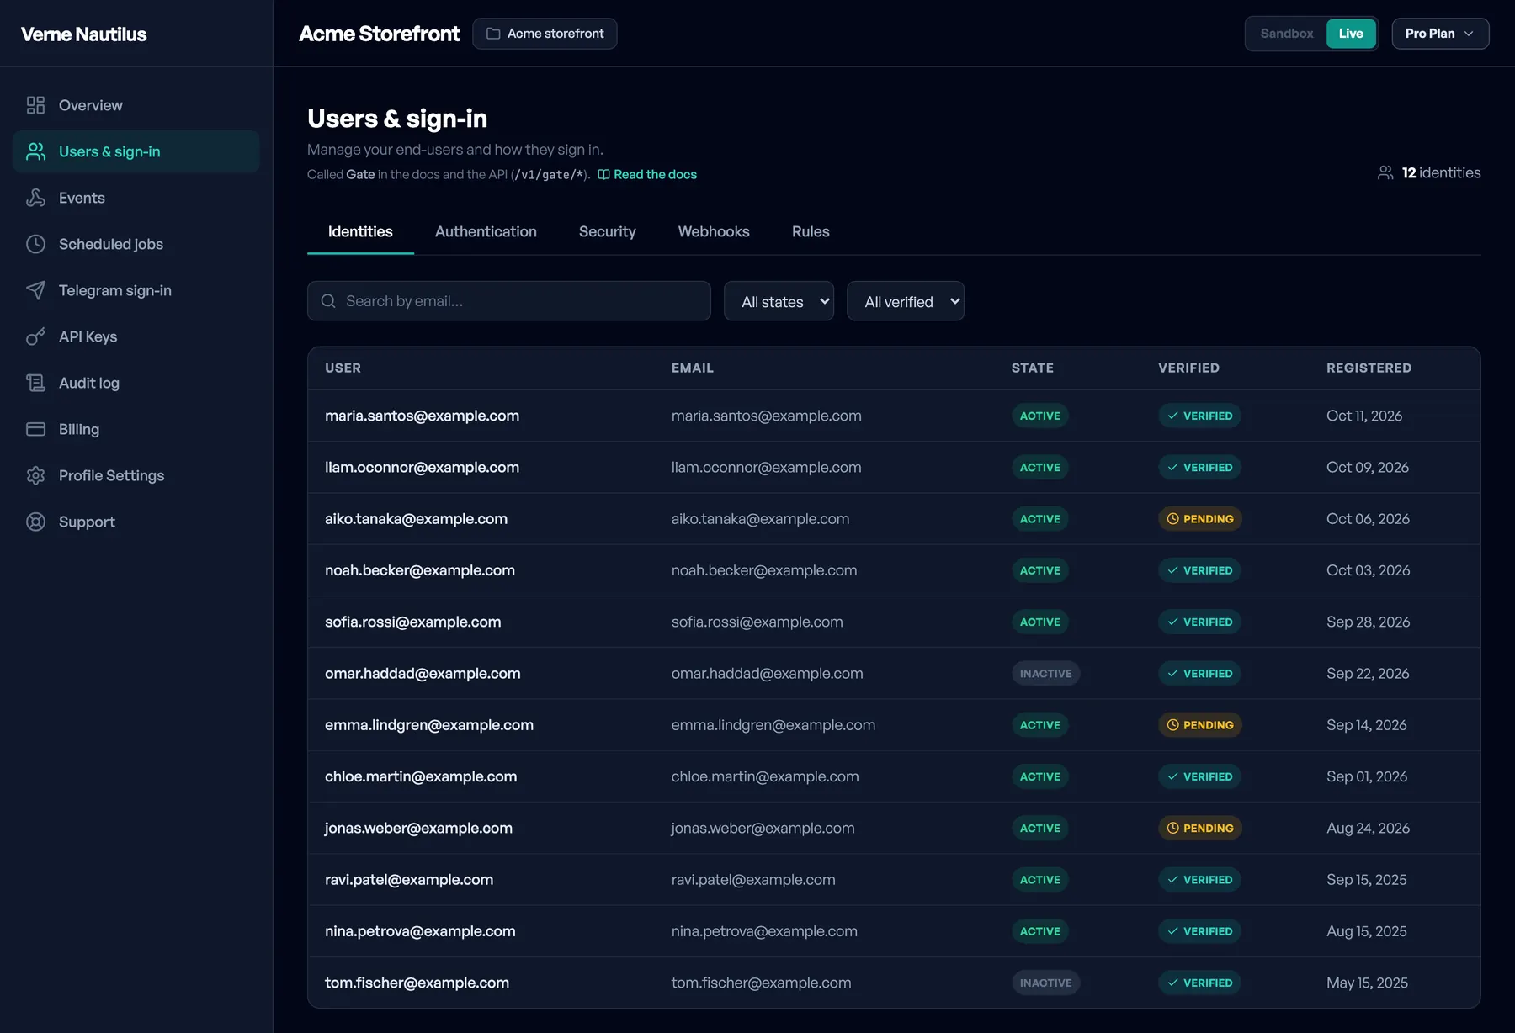The image size is (1515, 1033).
Task: Switch environment to Sandbox
Action: [x=1286, y=34]
